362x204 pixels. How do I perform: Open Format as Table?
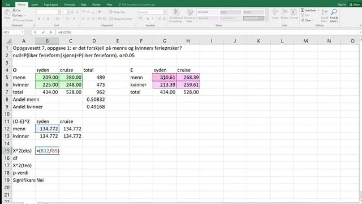[189, 15]
